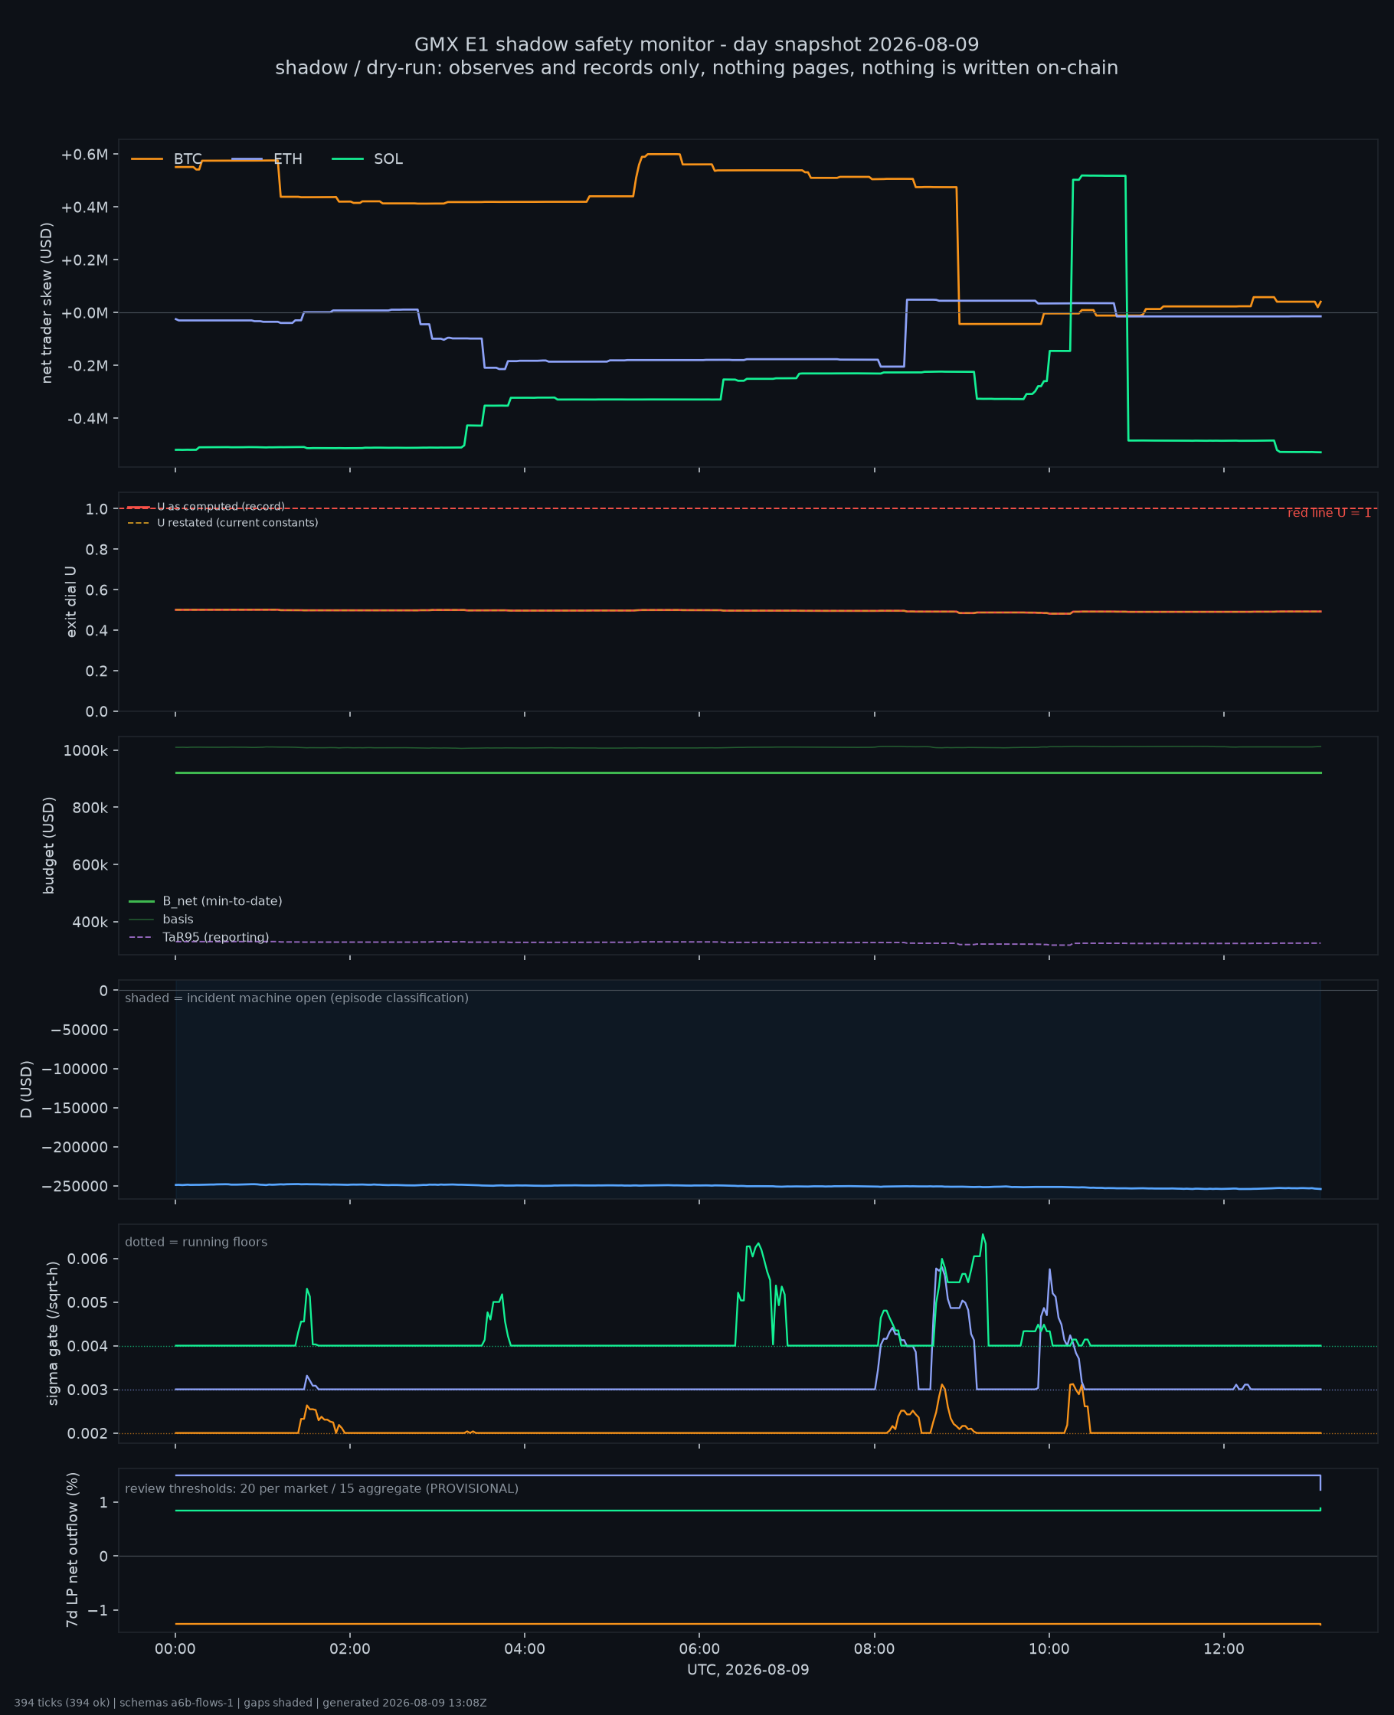The height and width of the screenshot is (1715, 1394).
Task: Click the '0.002' sigma gate tick
Action: click(87, 1433)
